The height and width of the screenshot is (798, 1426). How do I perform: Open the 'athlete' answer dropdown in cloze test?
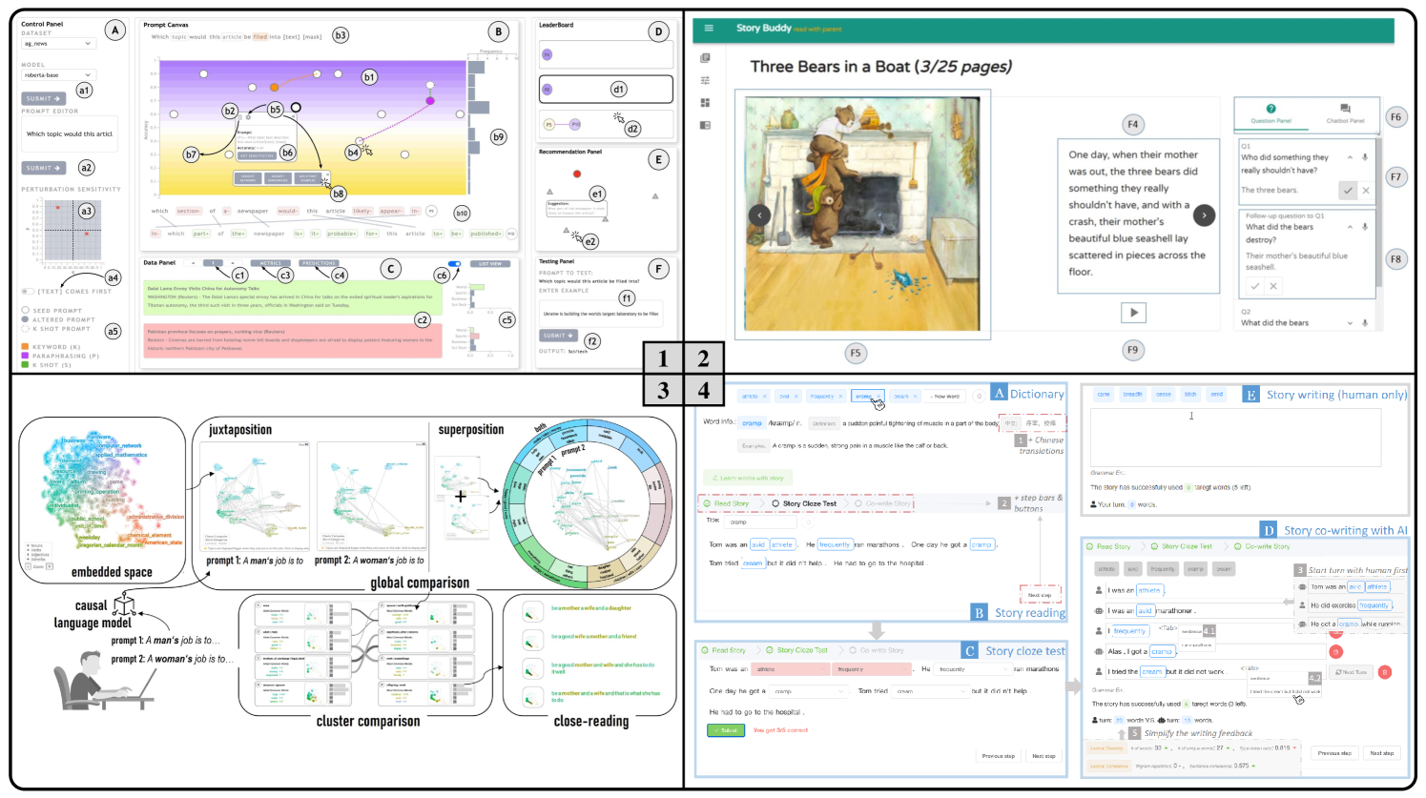(790, 669)
